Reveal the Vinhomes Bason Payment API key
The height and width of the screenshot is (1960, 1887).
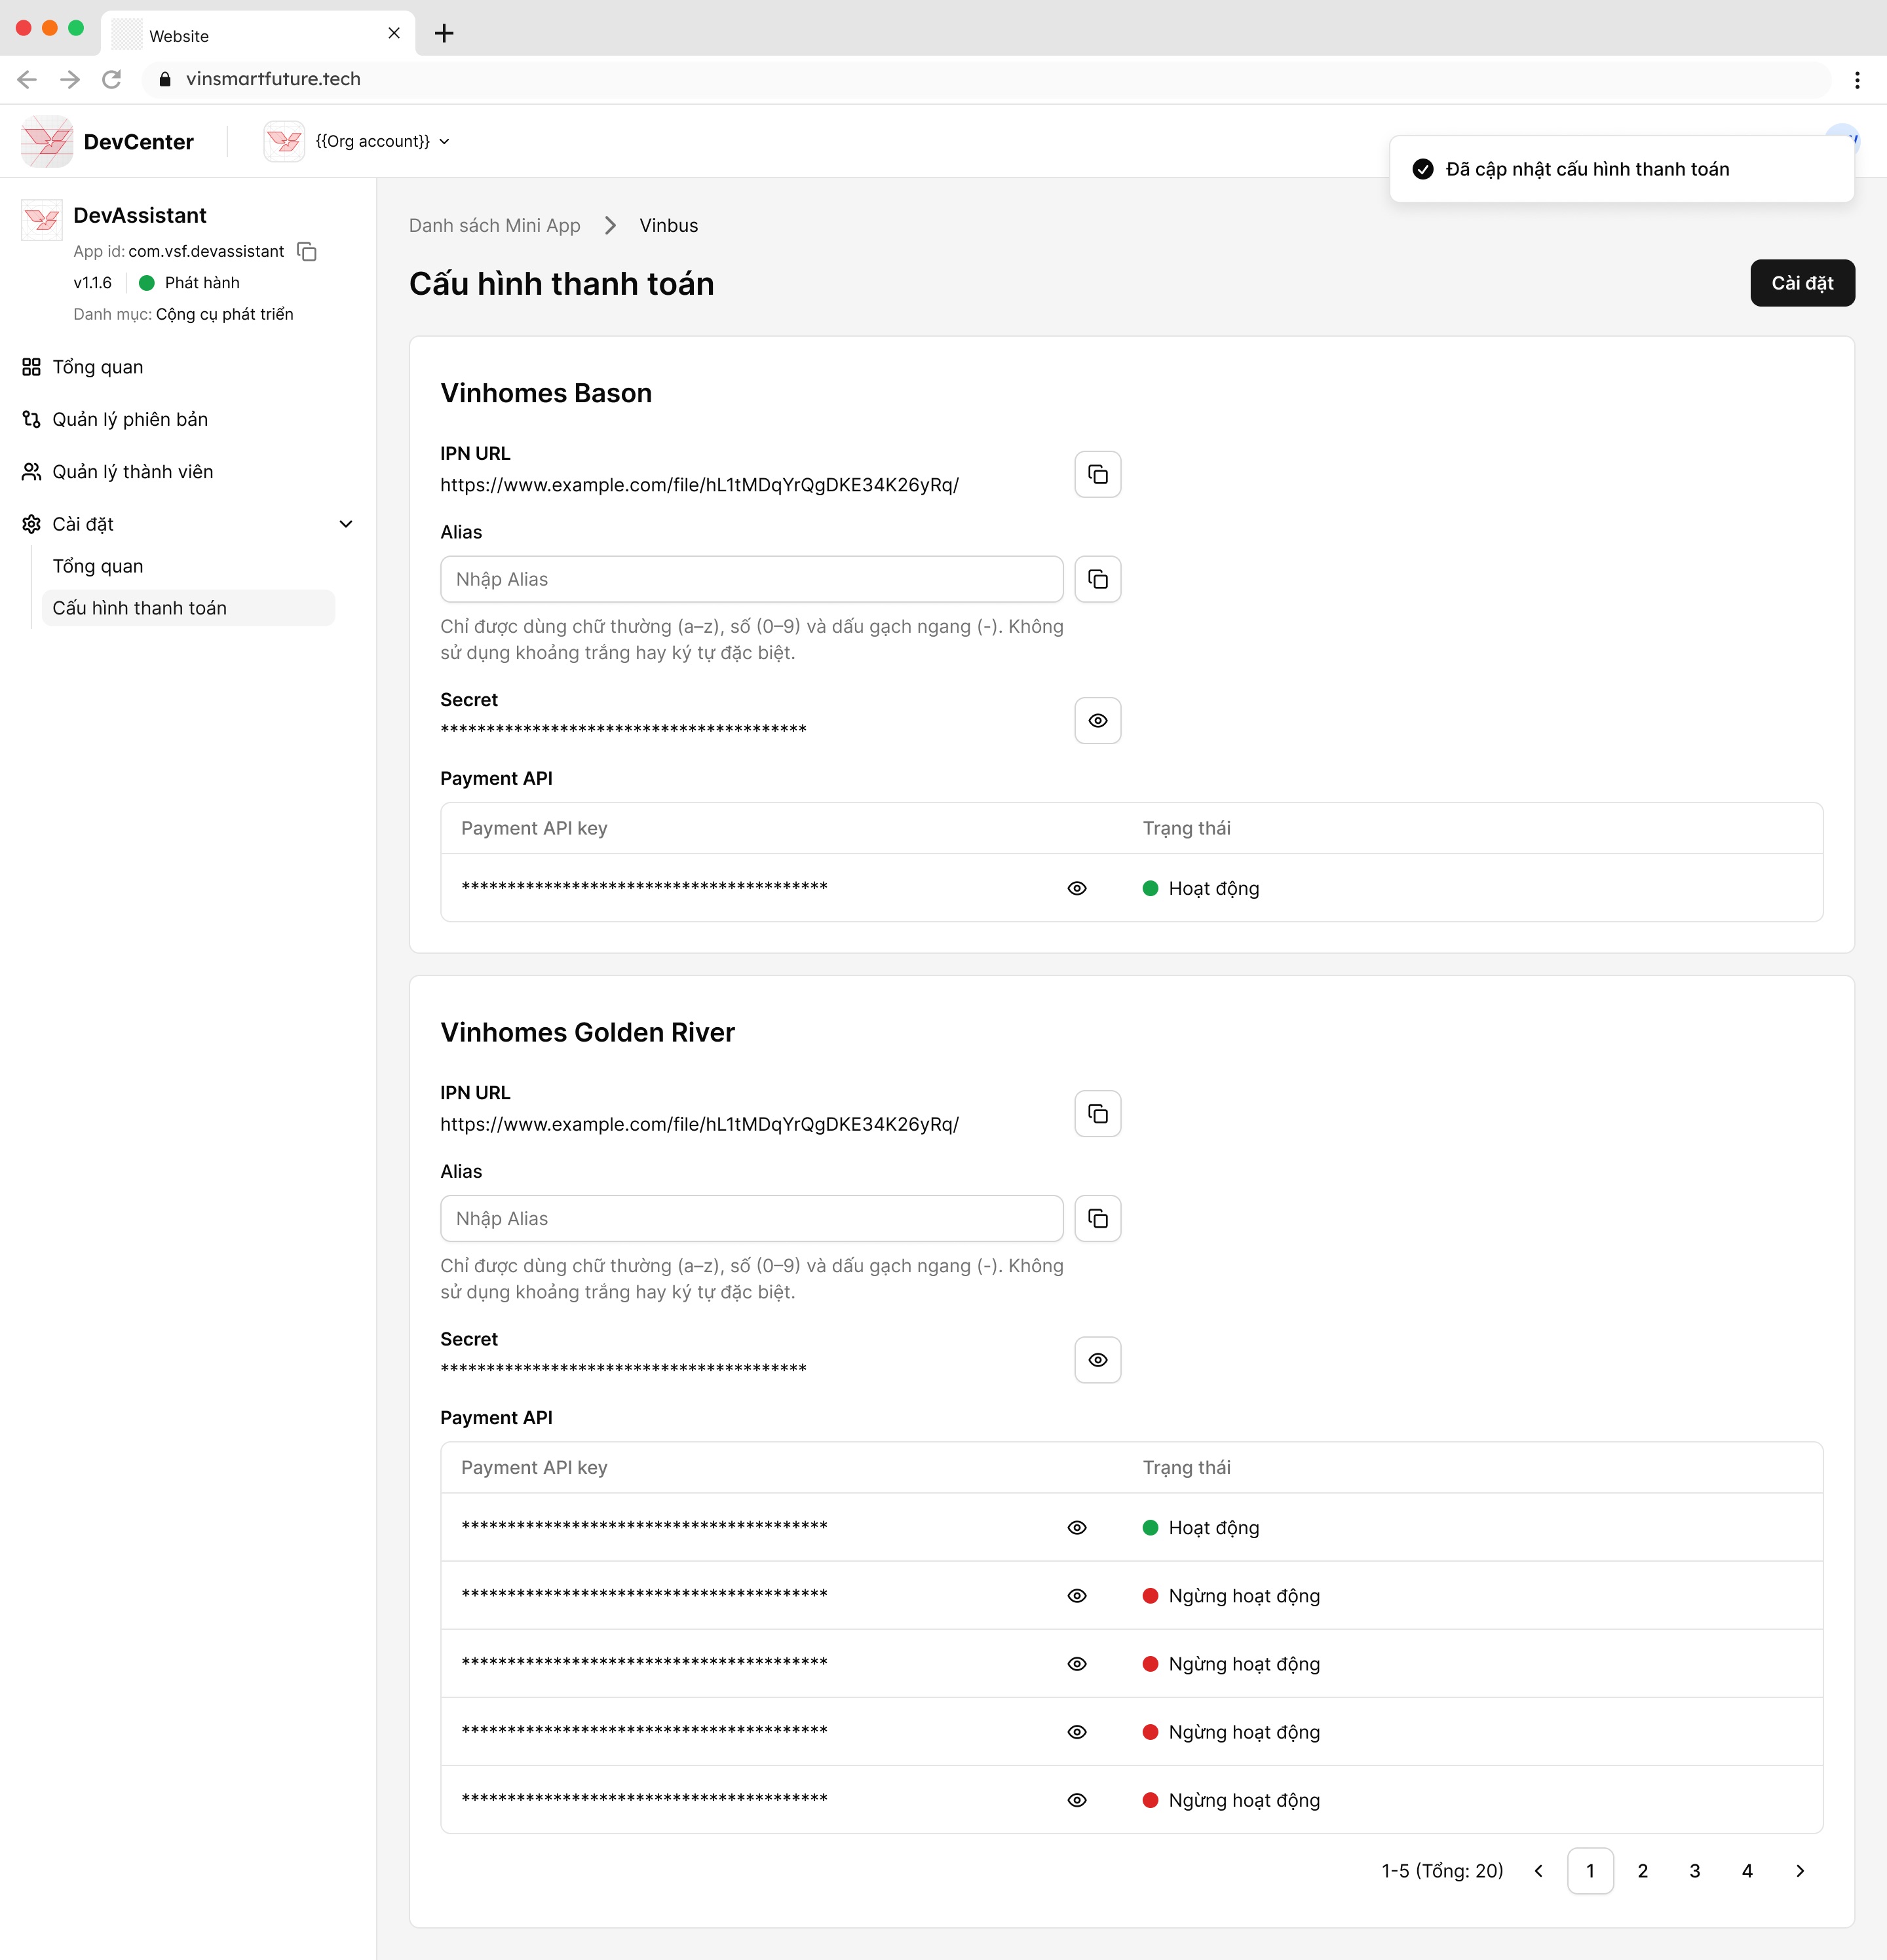pos(1077,888)
